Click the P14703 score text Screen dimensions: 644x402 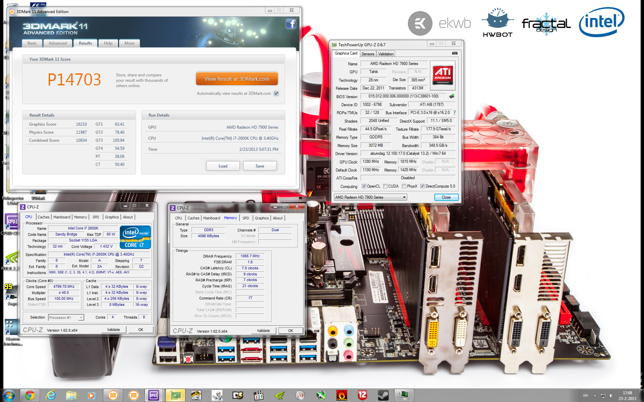point(74,80)
